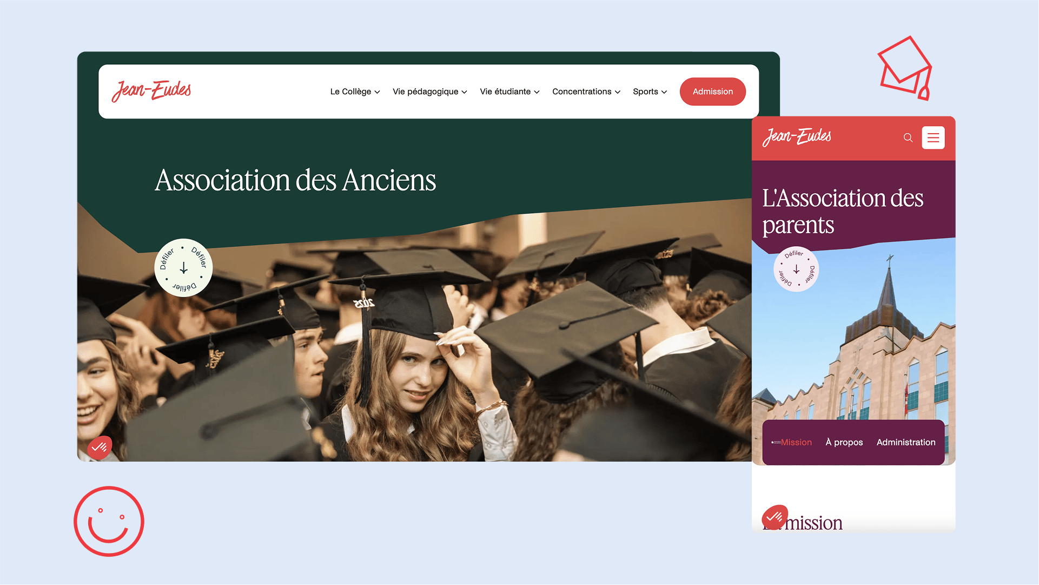Click the green Défiler scroll-down circle
The height and width of the screenshot is (585, 1039).
click(x=183, y=268)
